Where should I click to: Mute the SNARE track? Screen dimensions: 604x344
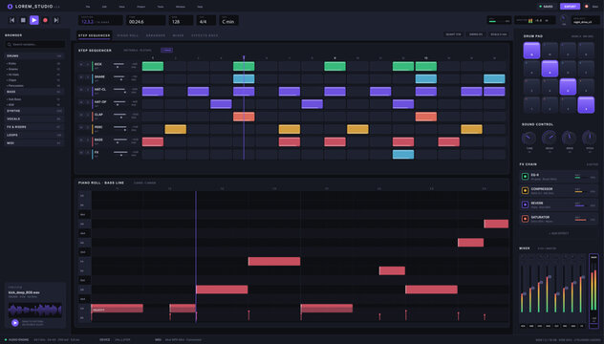[81, 77]
